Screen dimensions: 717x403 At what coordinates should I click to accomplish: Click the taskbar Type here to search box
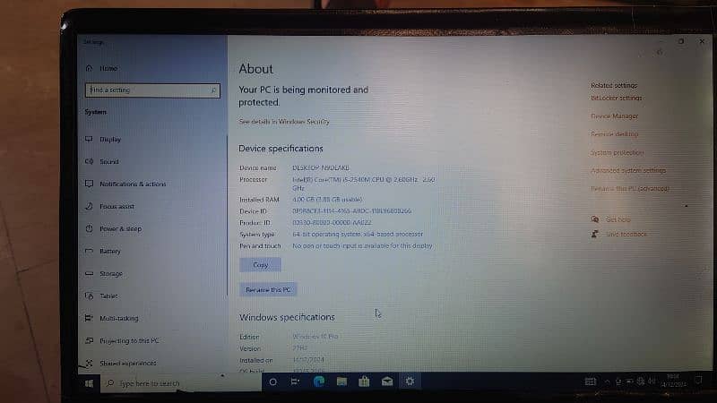click(181, 383)
